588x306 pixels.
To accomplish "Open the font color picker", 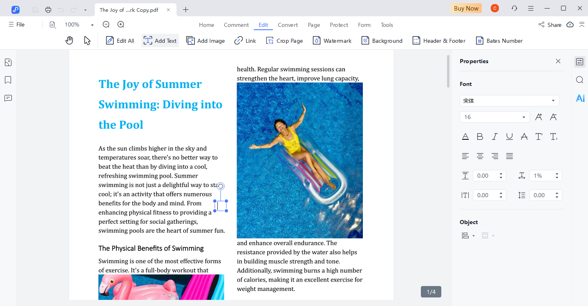I will tap(465, 136).
